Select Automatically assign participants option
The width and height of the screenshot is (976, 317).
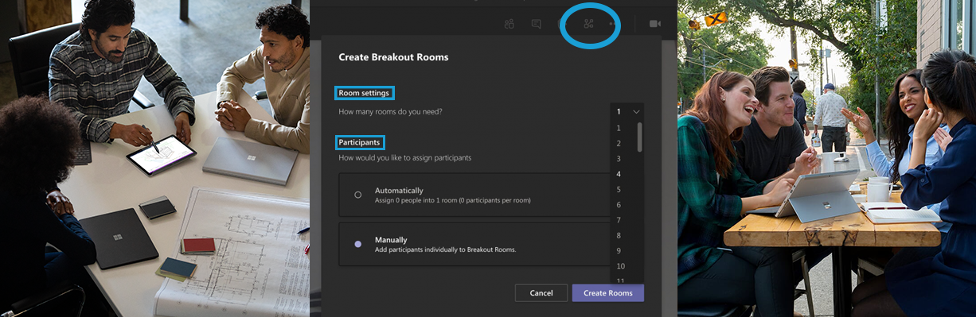pyautogui.click(x=474, y=195)
